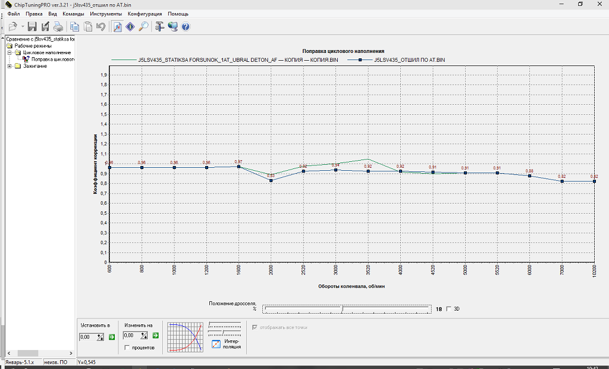Image resolution: width=609 pixels, height=369 pixels.
Task: Open the blue diamond info icon
Action: tap(130, 26)
